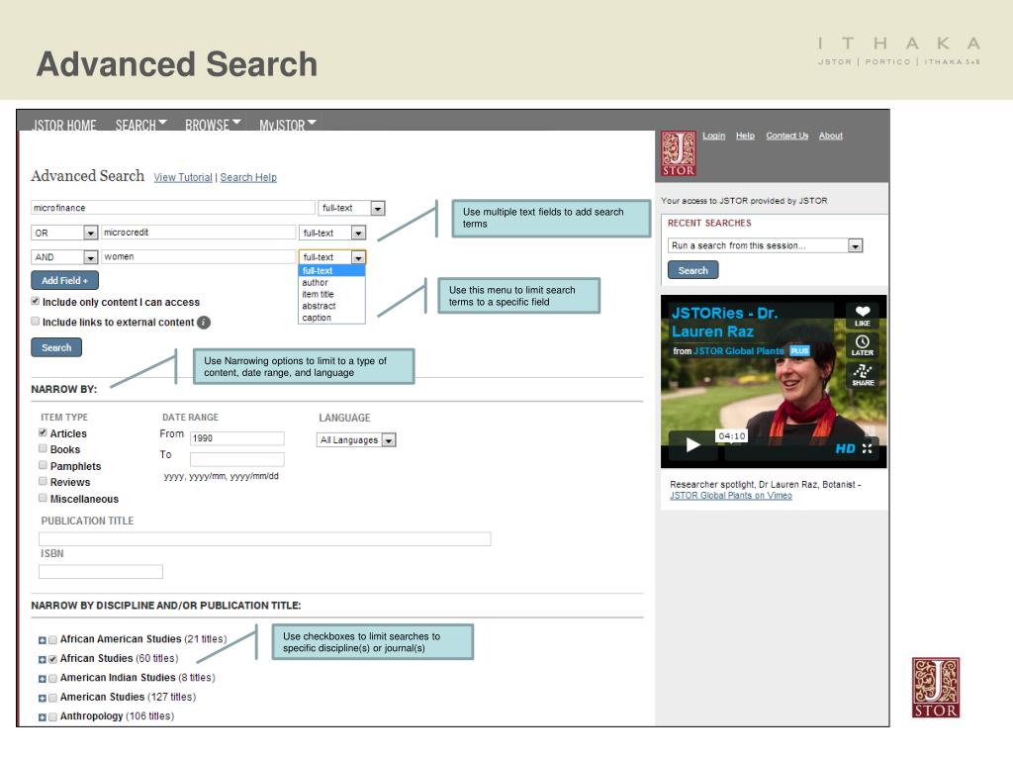Open the field dropdown next to microcredit

click(332, 233)
